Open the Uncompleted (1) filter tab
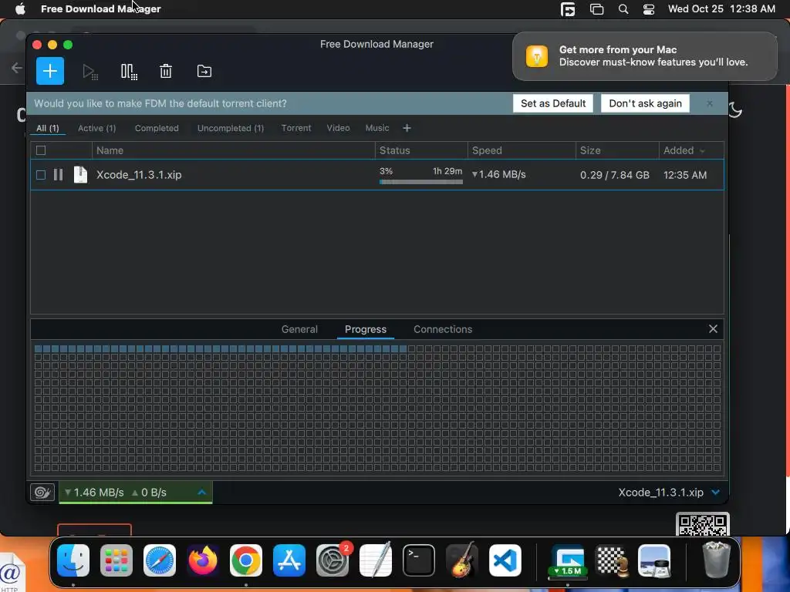Screen dimensions: 790x592 pos(231,129)
